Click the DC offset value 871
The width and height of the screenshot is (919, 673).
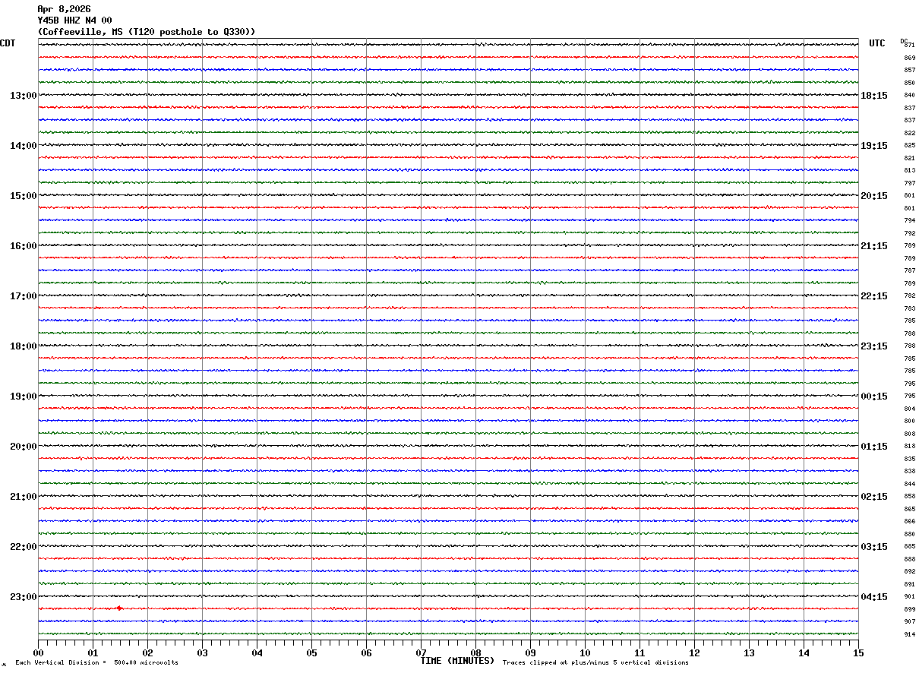tap(910, 46)
